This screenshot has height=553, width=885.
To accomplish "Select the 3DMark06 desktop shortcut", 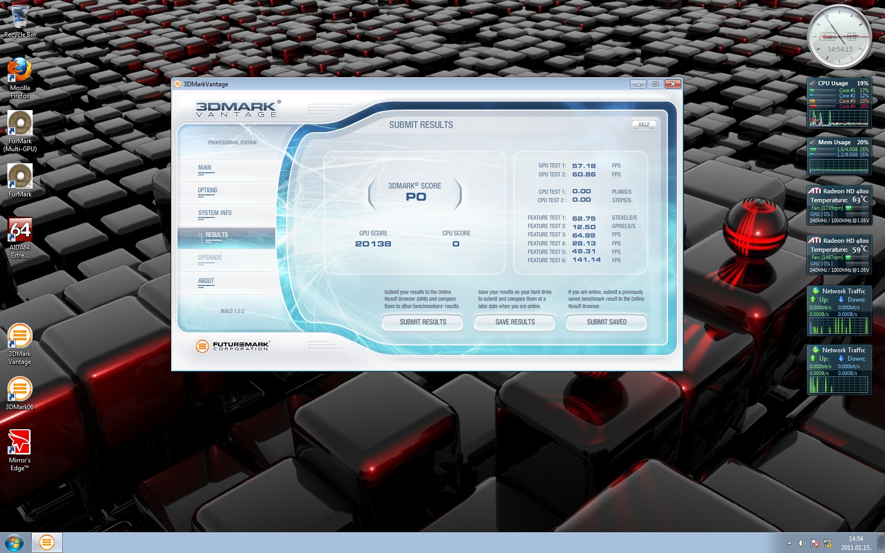I will pos(20,393).
